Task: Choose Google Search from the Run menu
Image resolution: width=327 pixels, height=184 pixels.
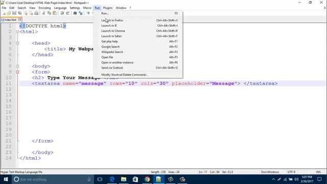Action: (138, 47)
